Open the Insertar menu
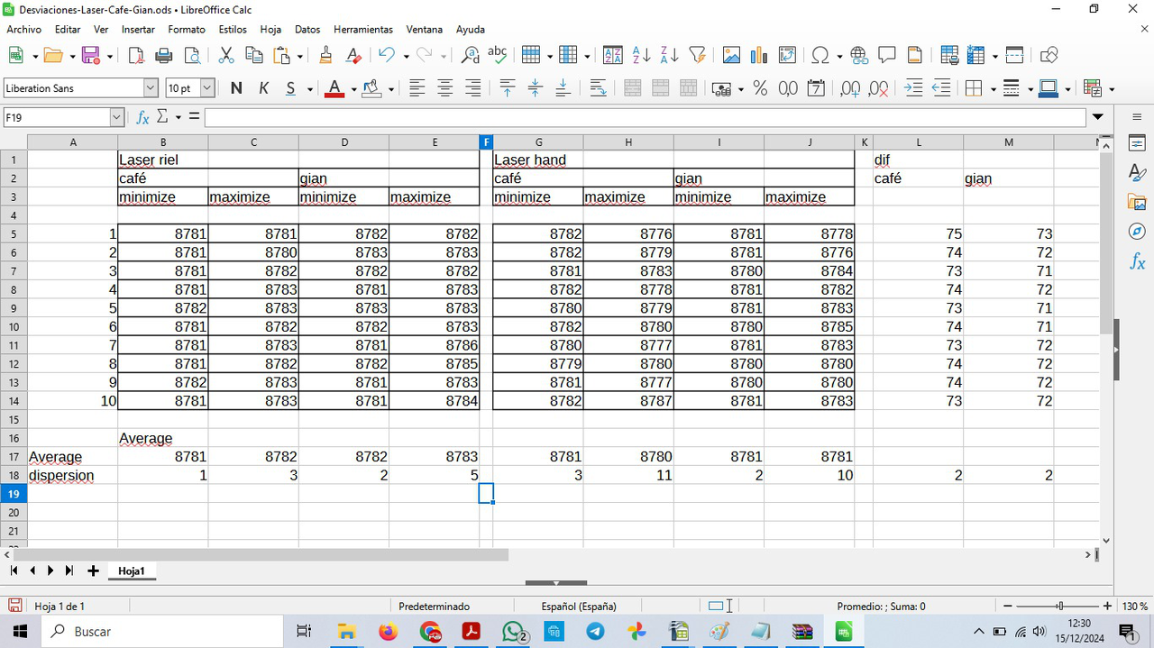 (138, 30)
